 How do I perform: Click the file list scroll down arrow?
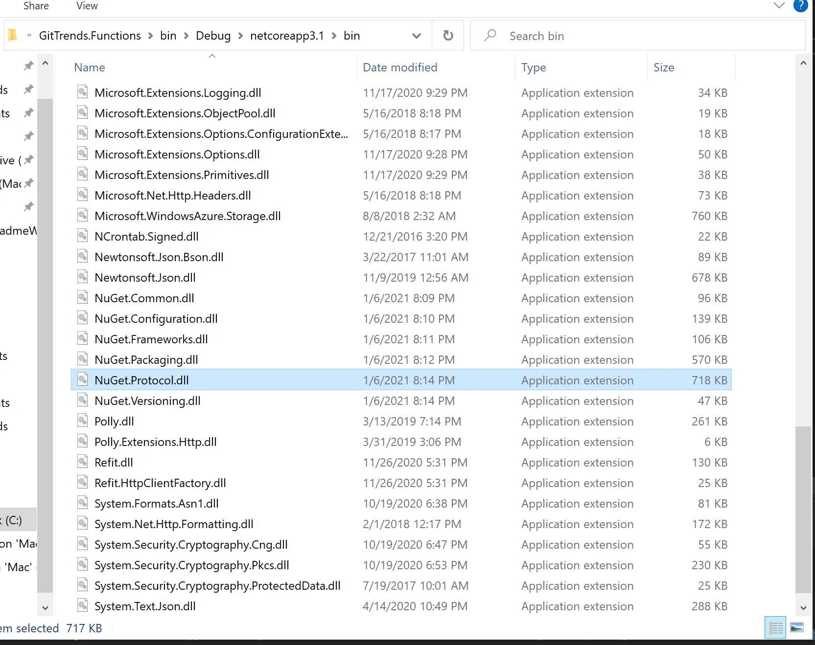click(x=803, y=608)
